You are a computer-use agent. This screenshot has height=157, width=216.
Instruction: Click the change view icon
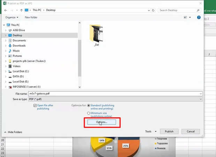185,17
